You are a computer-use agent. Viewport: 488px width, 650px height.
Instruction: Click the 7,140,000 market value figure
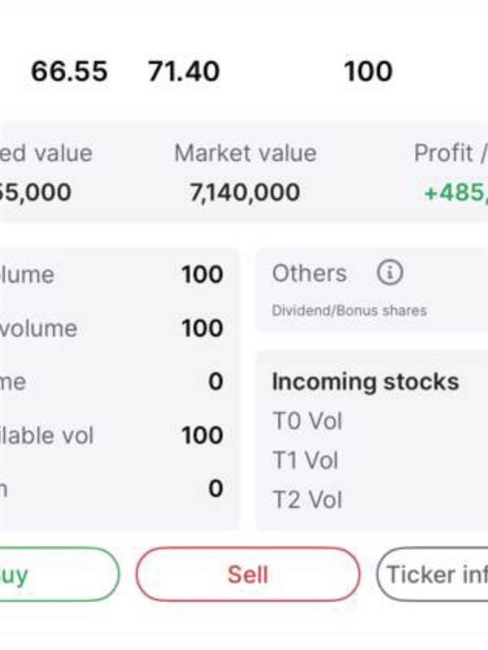(x=245, y=193)
